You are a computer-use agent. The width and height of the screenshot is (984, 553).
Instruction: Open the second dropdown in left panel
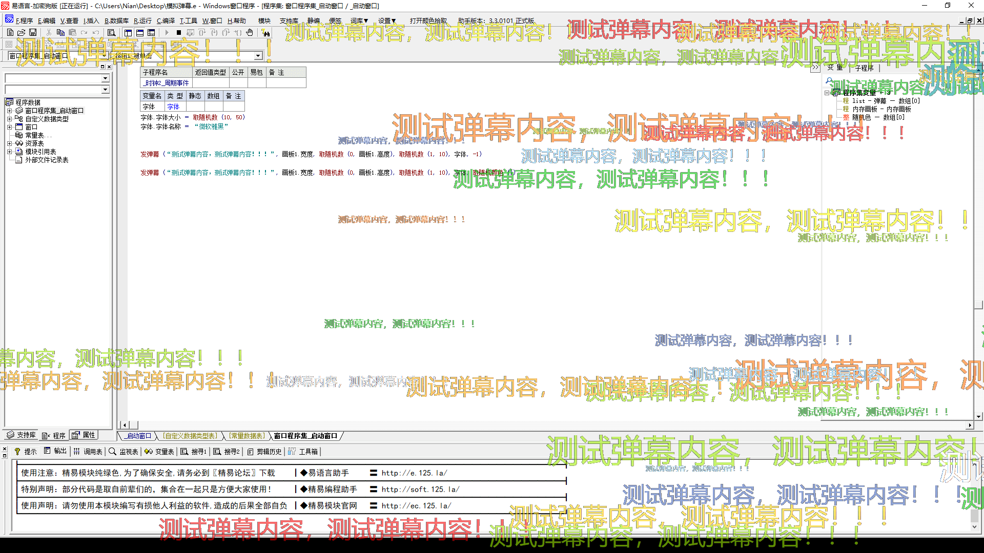105,90
